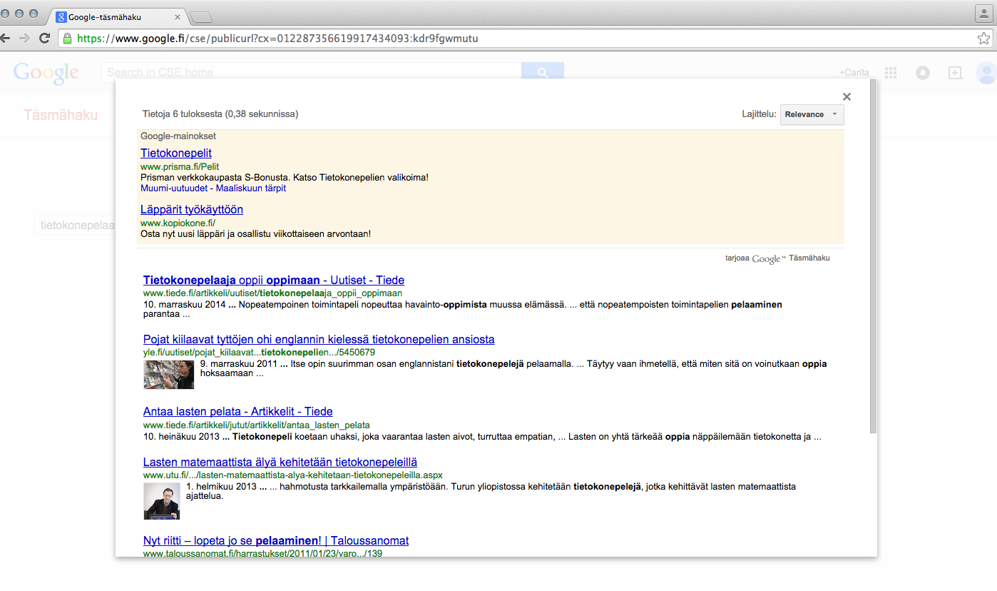The width and height of the screenshot is (997, 591).
Task: Open the Google account avatar
Action: (x=986, y=73)
